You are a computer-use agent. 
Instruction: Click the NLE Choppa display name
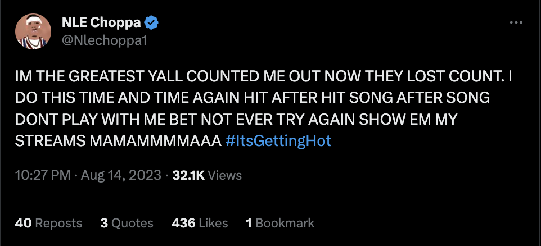pos(101,23)
